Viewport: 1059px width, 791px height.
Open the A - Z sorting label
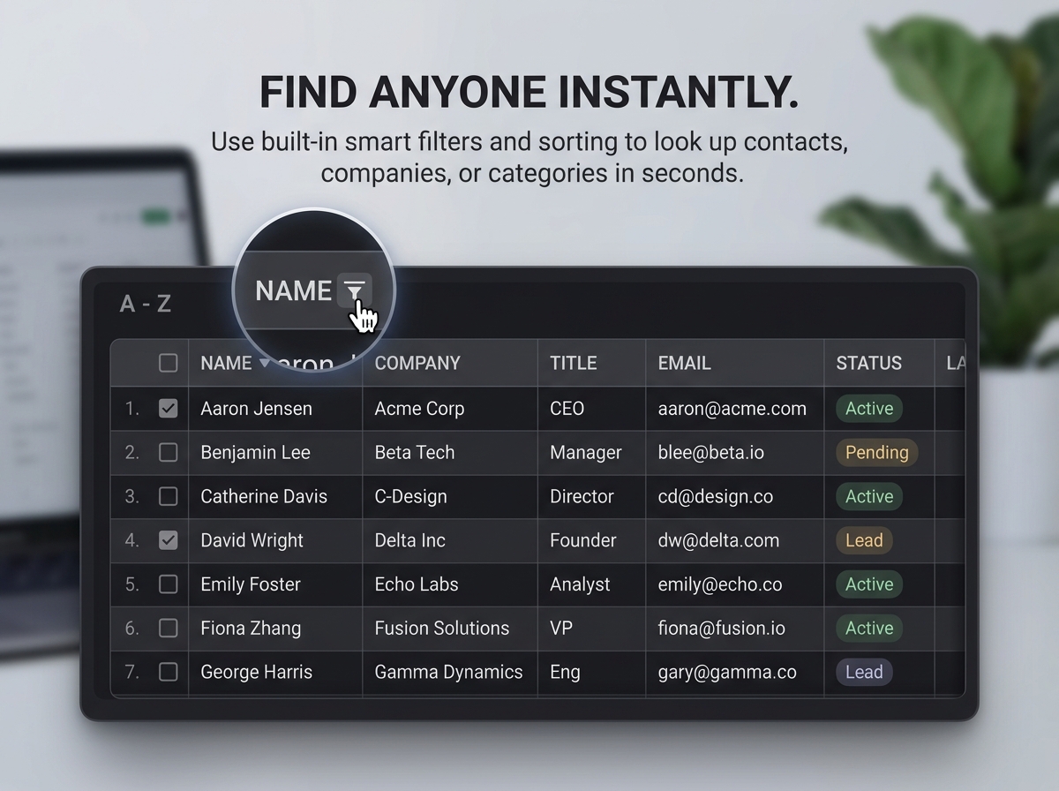pyautogui.click(x=146, y=305)
